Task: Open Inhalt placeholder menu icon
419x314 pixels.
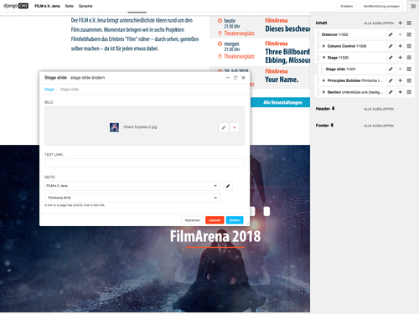Action: point(409,23)
